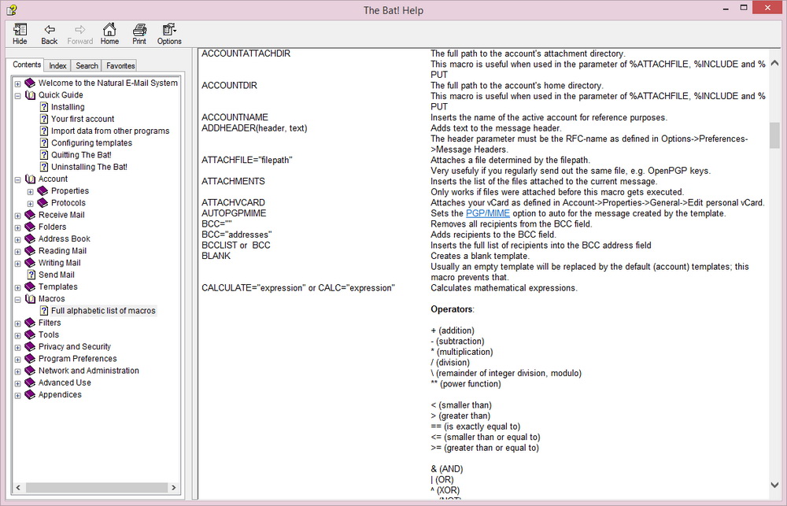This screenshot has width=787, height=506.
Task: Expand the Protocols subtree
Action: tap(30, 204)
